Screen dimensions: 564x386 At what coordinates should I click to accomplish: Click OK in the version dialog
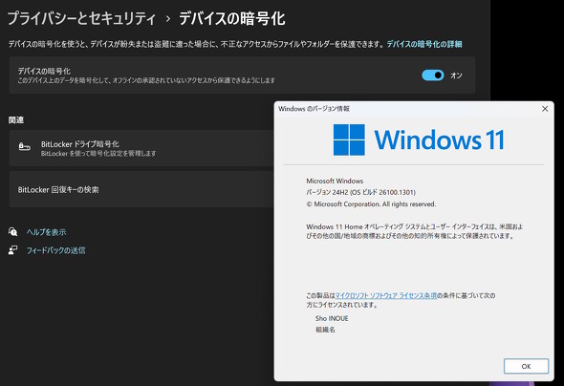click(x=526, y=366)
